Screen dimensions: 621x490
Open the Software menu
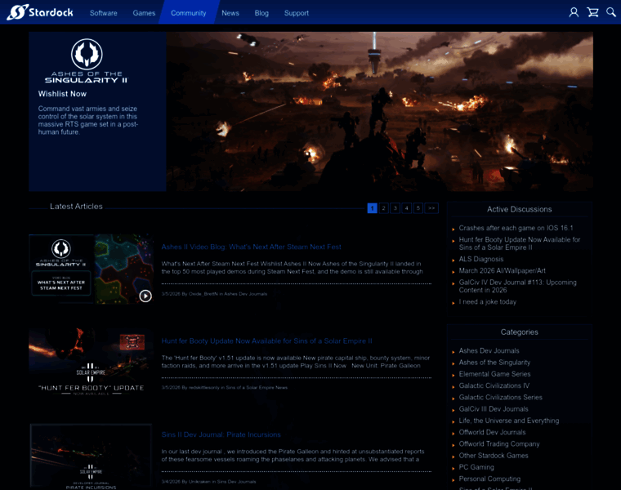pyautogui.click(x=104, y=13)
